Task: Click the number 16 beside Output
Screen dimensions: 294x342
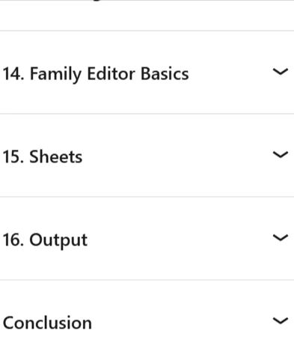Action: click(13, 240)
